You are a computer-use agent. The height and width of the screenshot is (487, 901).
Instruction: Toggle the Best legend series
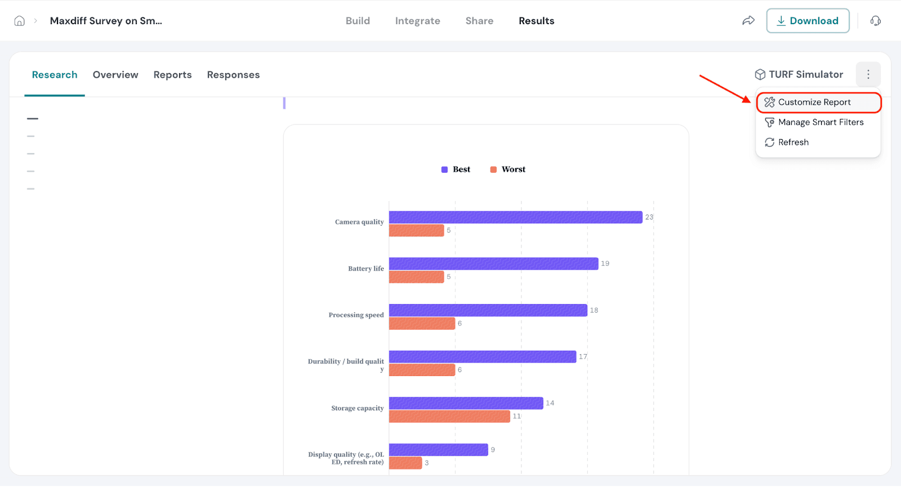click(x=456, y=169)
